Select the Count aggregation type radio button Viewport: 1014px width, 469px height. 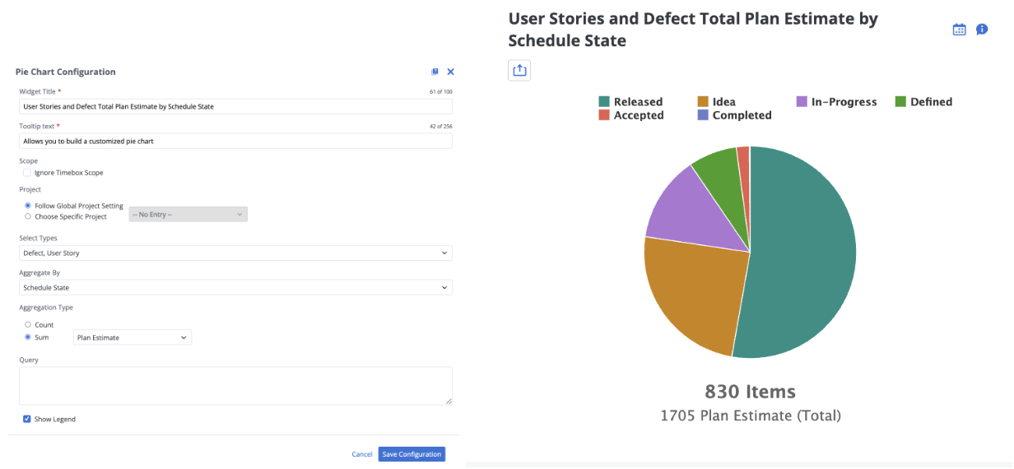coord(28,325)
